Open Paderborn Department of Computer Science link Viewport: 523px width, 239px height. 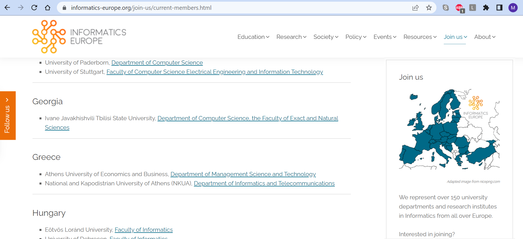coord(157,63)
